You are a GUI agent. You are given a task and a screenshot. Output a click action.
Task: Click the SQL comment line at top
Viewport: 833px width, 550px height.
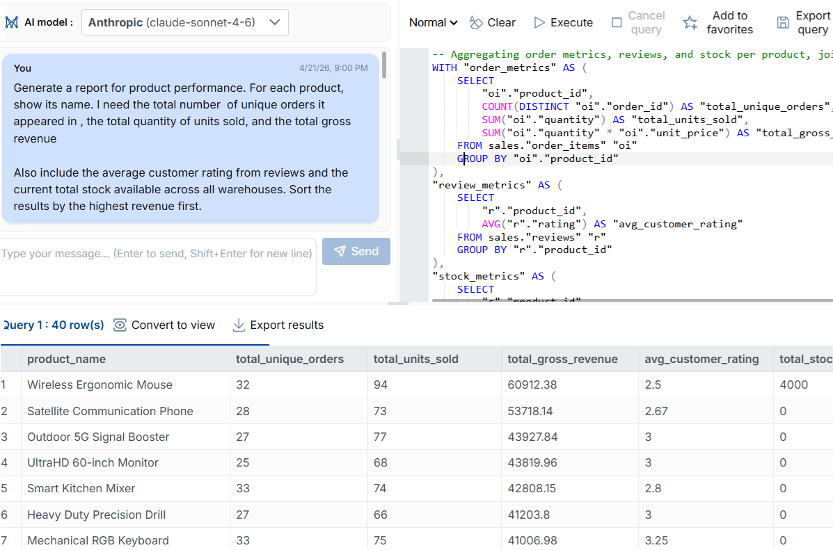click(632, 54)
